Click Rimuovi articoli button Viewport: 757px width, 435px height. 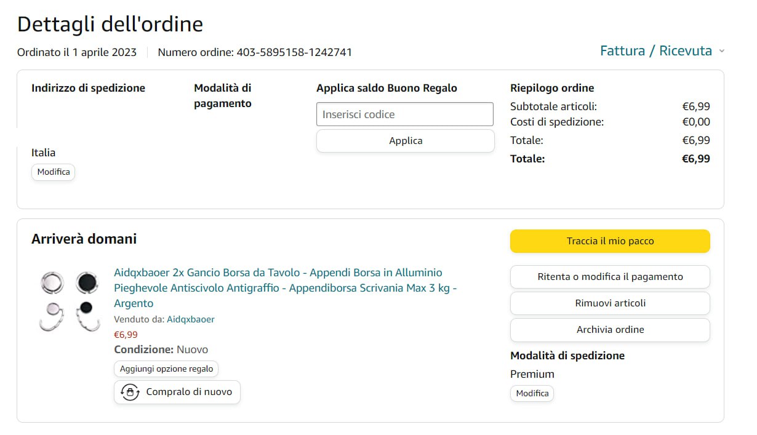tap(610, 303)
